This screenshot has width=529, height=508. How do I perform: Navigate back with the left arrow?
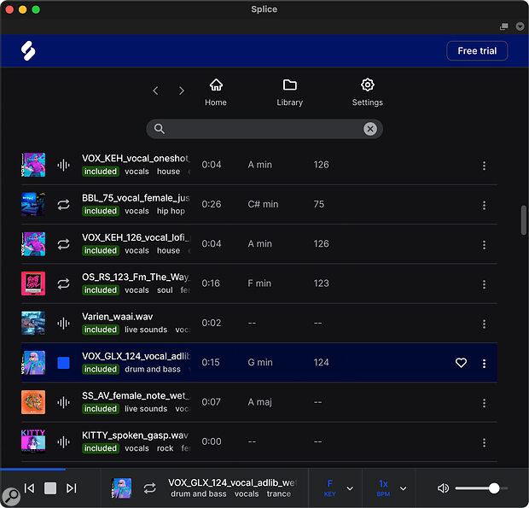(155, 91)
